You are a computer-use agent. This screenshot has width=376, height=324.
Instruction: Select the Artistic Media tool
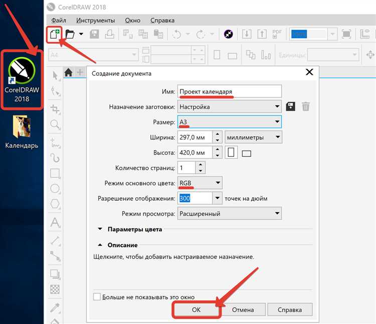point(55,158)
